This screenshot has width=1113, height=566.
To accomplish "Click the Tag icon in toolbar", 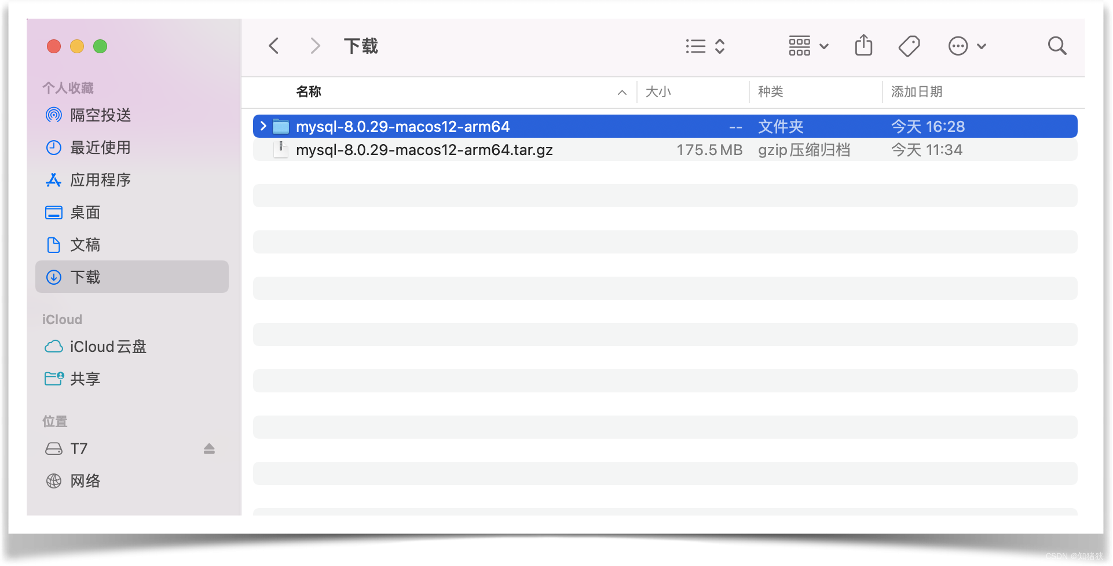I will coord(909,46).
